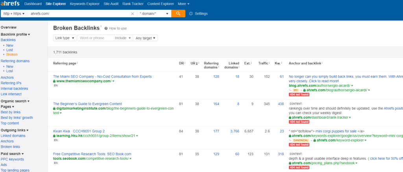Screen dimensions: 403x172
Task: Open Top content in the sidebar
Action: coord(10,123)
